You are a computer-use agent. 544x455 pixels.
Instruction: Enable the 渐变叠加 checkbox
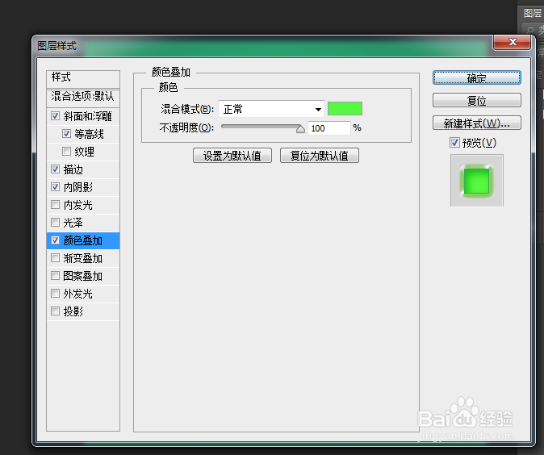click(x=55, y=258)
